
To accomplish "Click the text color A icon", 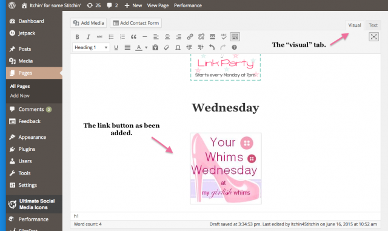I will 139,47.
